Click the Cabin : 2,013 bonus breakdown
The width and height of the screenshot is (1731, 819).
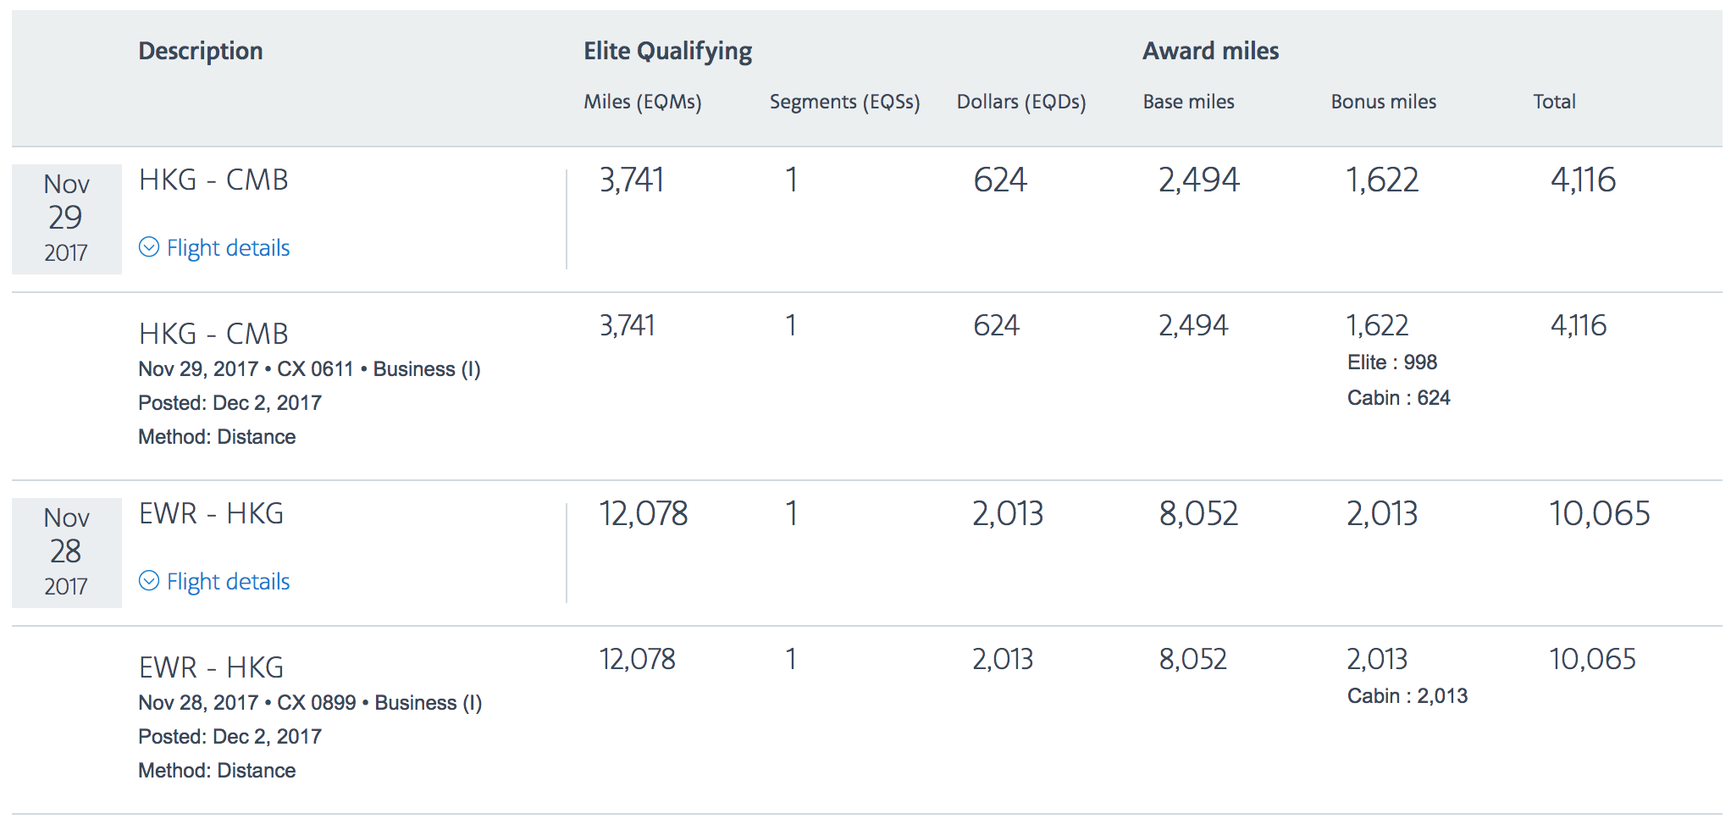pyautogui.click(x=1407, y=696)
